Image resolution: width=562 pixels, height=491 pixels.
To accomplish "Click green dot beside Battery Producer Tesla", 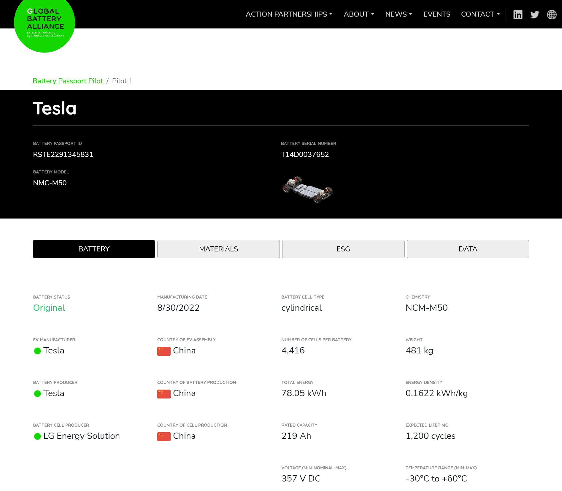I will click(37, 394).
